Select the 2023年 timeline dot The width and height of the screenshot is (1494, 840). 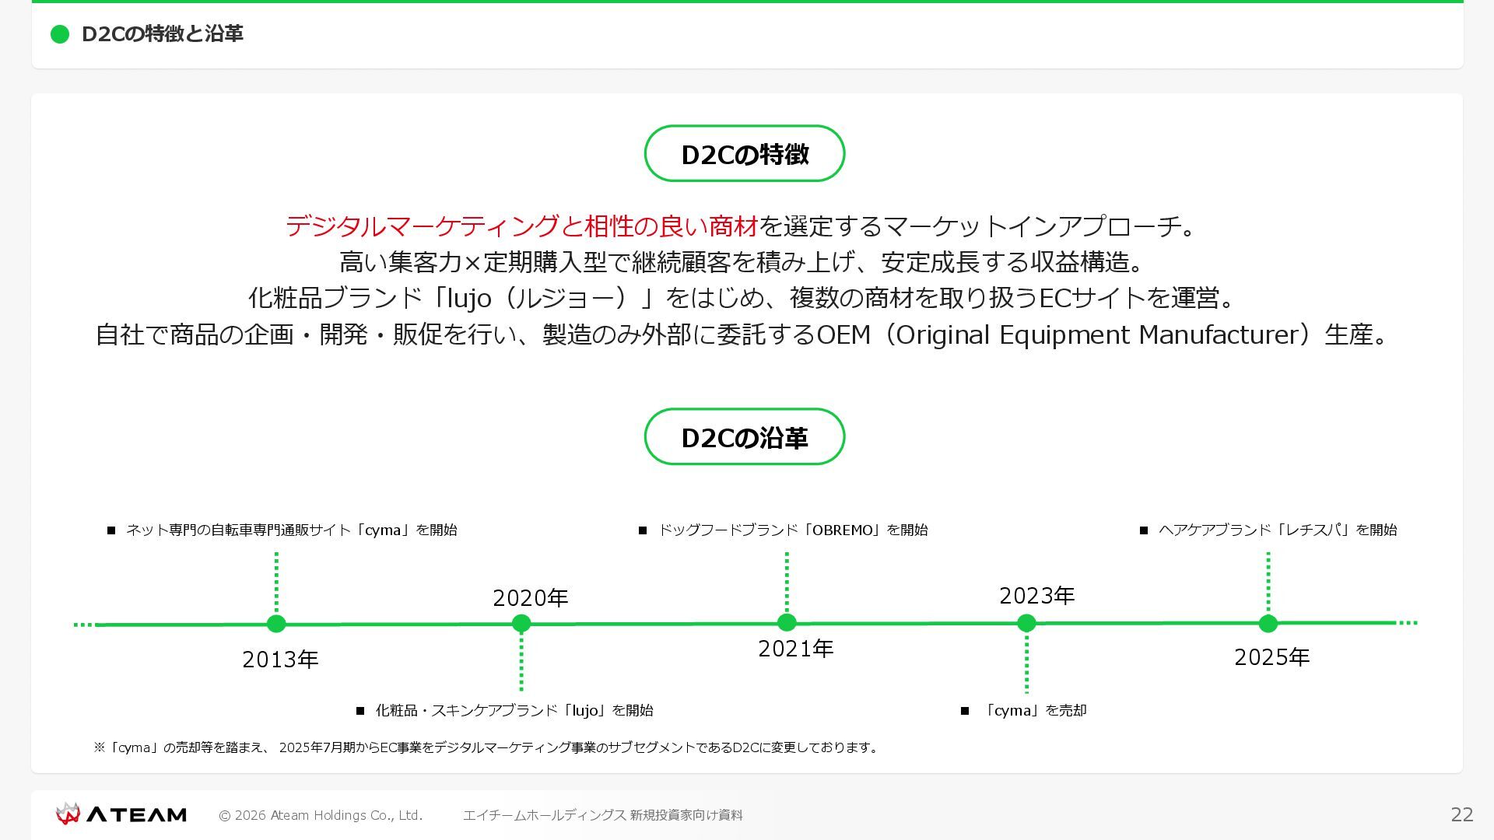1026,623
